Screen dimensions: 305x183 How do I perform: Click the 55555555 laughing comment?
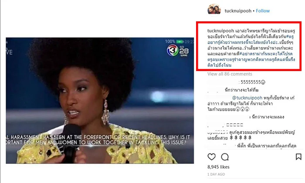coord(253,82)
